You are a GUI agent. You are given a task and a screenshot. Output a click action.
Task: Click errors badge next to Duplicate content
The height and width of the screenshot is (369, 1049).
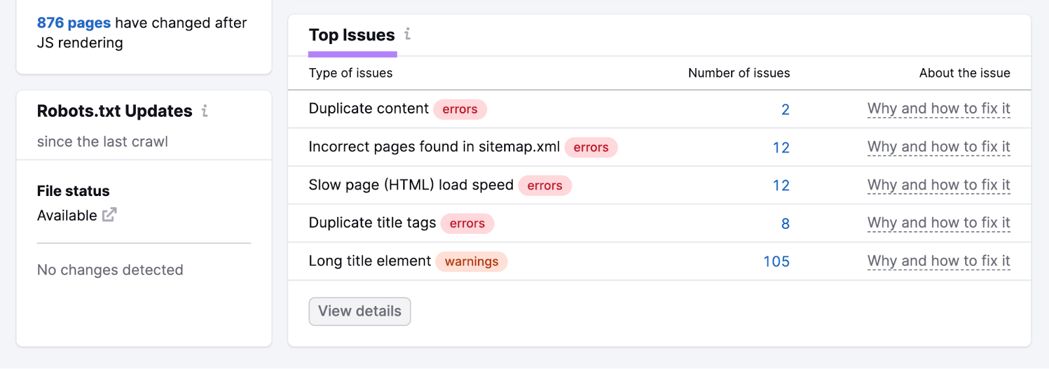460,109
